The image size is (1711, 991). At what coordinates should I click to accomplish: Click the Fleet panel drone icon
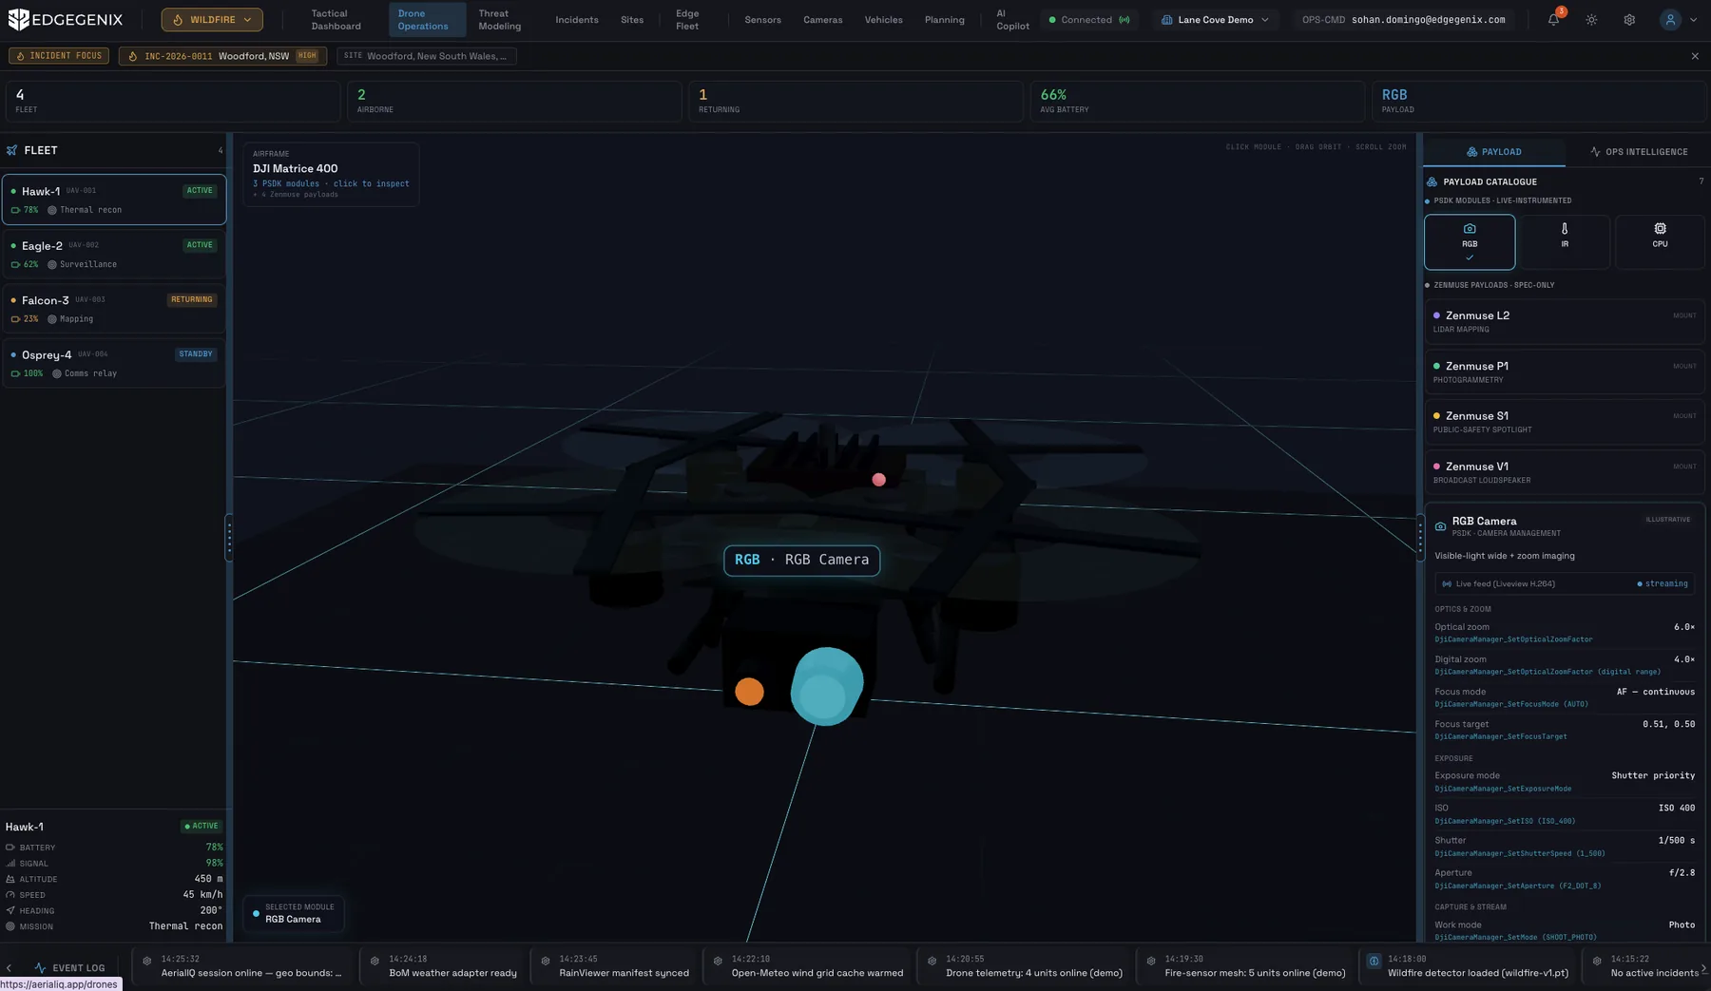coord(12,150)
